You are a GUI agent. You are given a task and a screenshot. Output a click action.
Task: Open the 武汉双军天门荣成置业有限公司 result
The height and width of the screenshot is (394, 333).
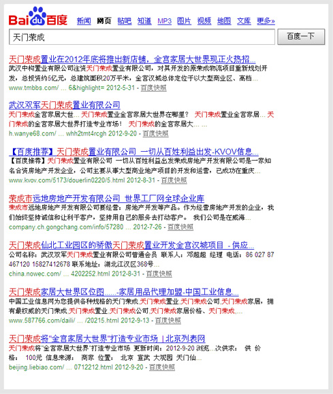(x=65, y=105)
